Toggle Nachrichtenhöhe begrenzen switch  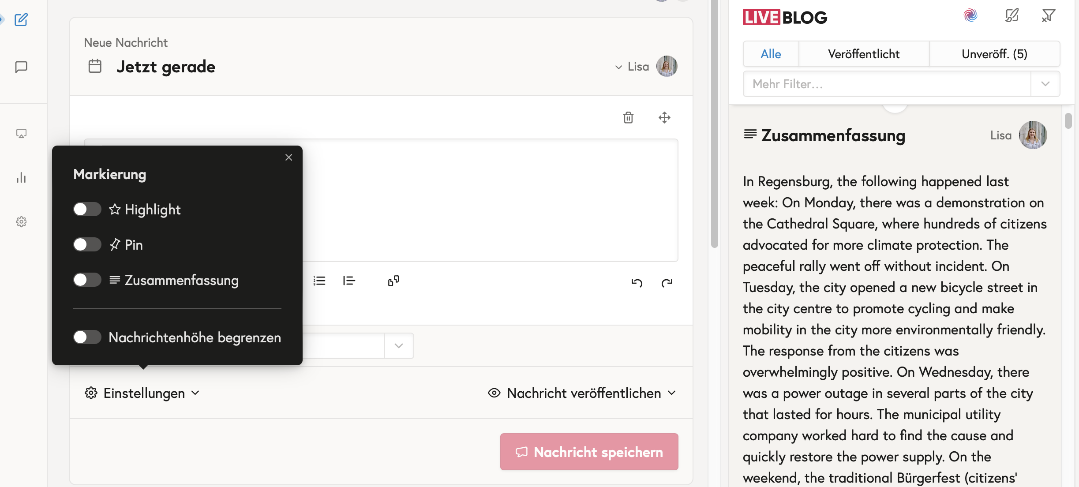click(x=87, y=337)
